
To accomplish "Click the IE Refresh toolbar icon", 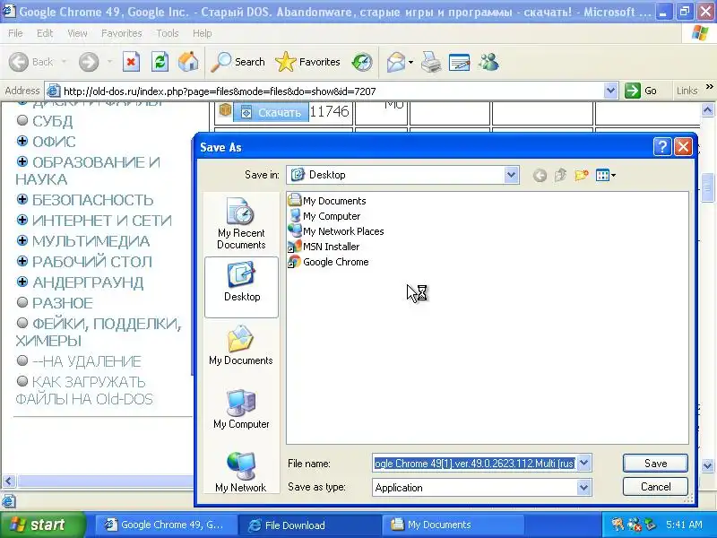I will point(160,62).
